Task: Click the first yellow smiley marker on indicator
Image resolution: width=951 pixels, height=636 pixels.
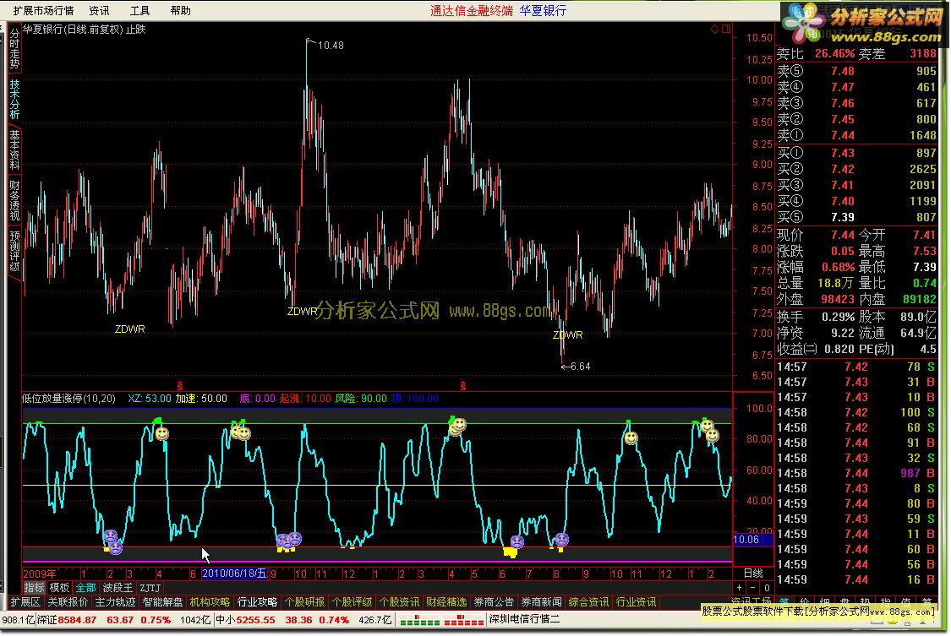Action: (161, 433)
